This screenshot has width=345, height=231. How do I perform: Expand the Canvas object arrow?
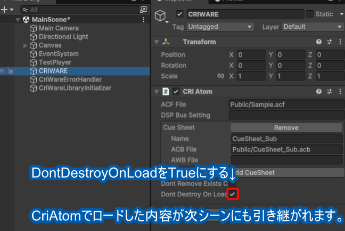pyautogui.click(x=26, y=45)
